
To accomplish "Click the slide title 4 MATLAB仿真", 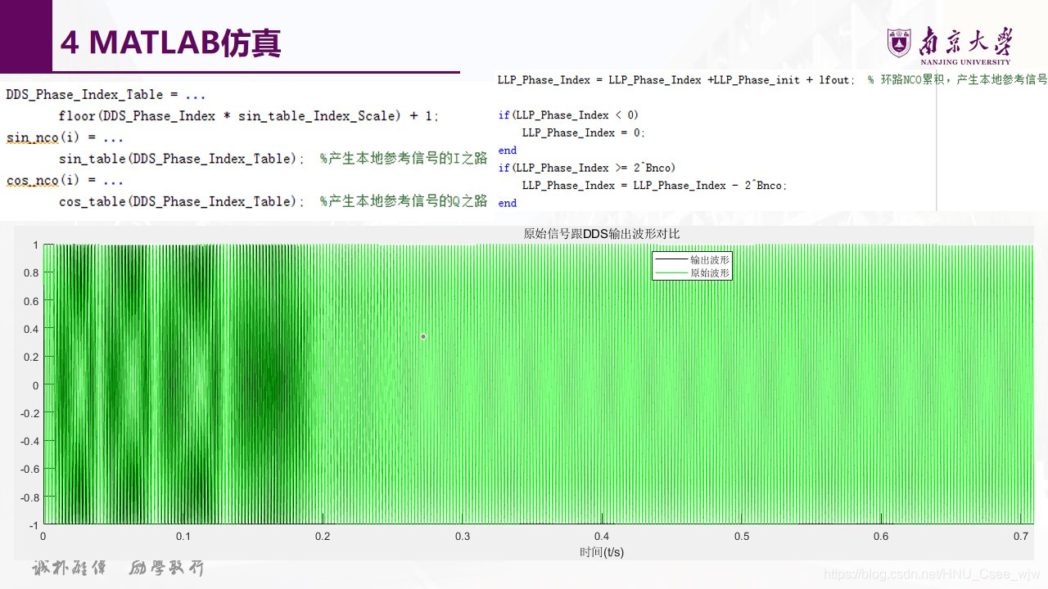I will 170,43.
